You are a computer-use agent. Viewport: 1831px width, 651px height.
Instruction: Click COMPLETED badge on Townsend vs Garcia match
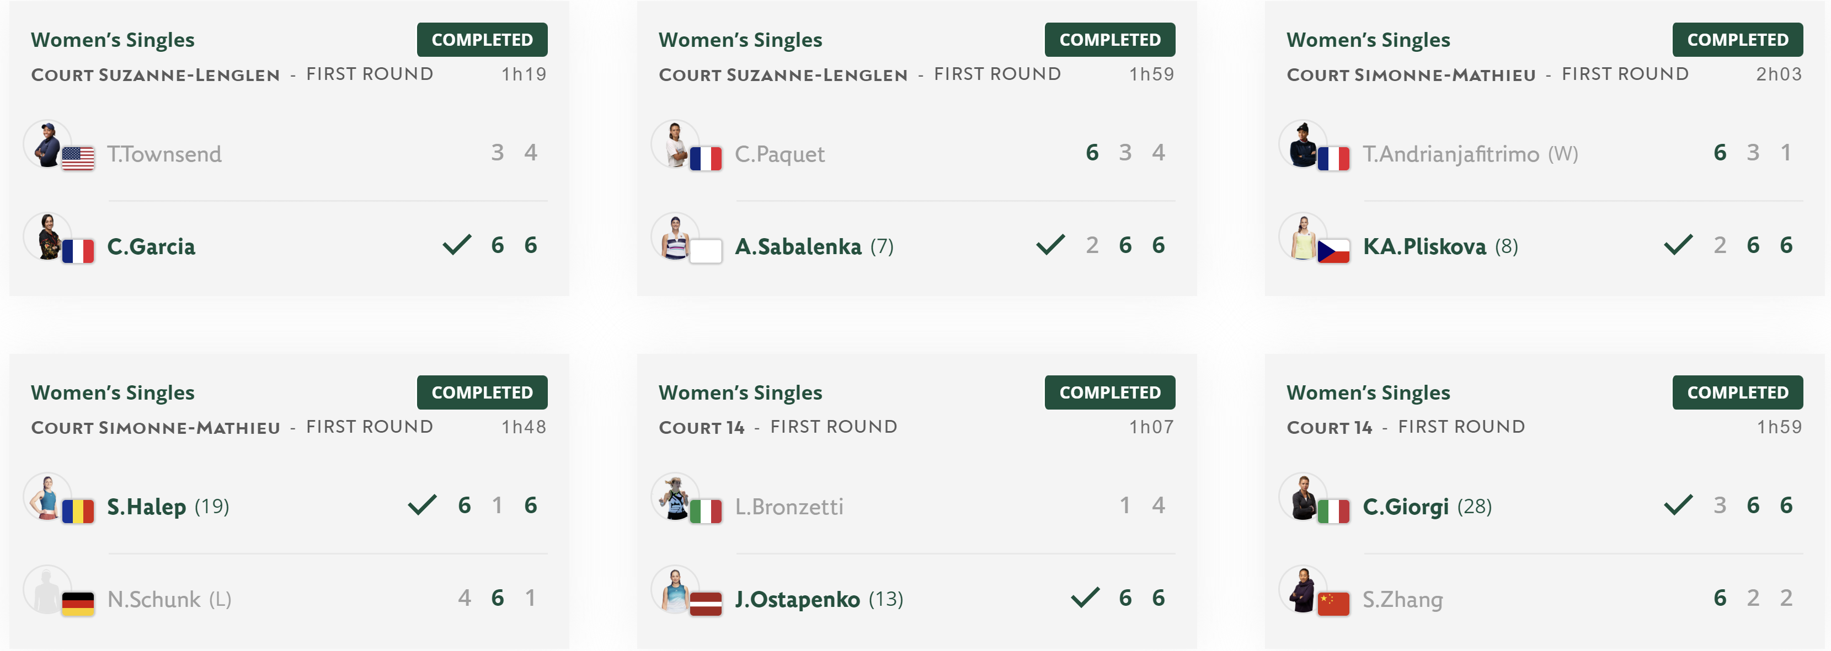tap(482, 40)
